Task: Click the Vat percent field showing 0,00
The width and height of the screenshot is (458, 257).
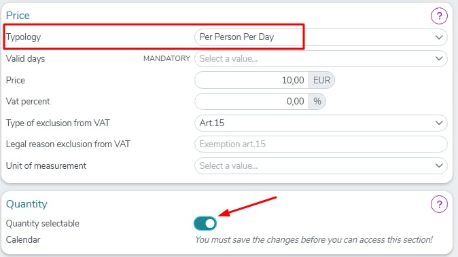Action: [x=252, y=102]
